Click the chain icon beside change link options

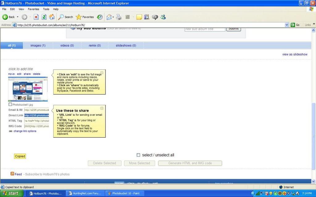[10, 131]
